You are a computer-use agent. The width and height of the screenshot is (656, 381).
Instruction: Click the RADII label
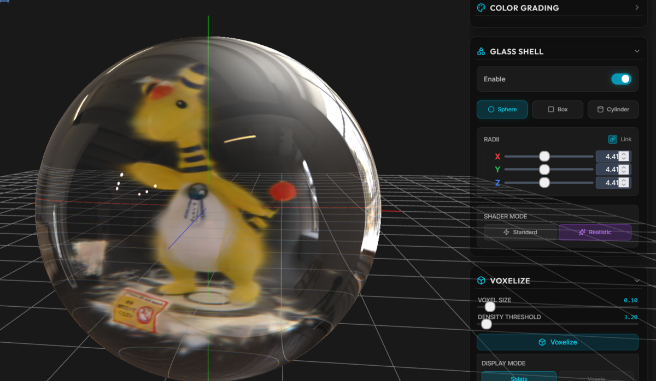pos(492,139)
